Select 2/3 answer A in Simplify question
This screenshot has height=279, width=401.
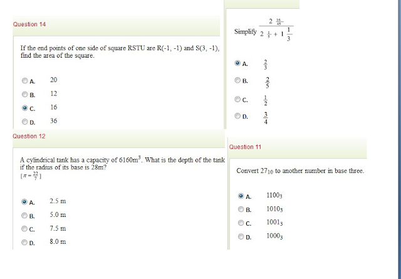[x=237, y=63]
